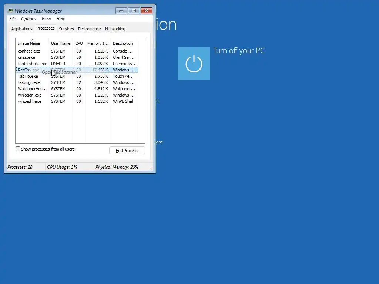This screenshot has width=379, height=284.
Task: Select the conhost.exe process row
Action: point(77,51)
